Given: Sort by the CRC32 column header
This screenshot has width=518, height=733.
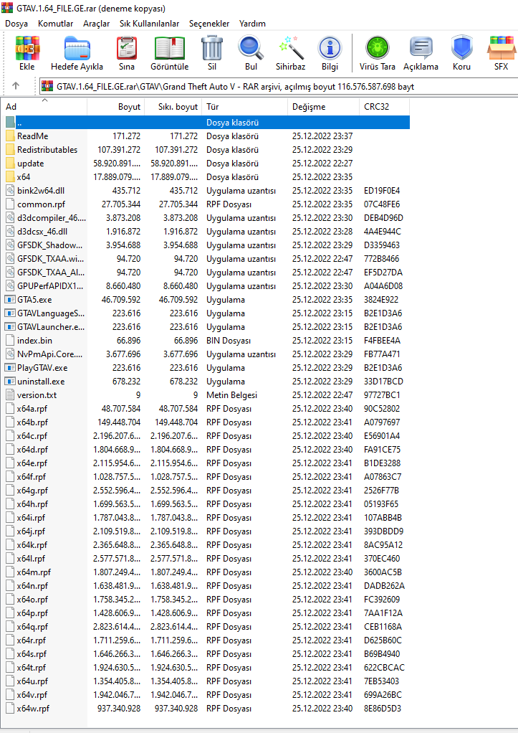Looking at the screenshot, I should point(385,107).
